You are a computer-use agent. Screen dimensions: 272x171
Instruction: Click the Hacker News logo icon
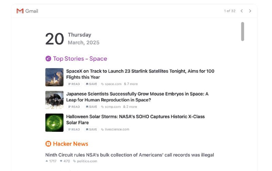(x=48, y=144)
